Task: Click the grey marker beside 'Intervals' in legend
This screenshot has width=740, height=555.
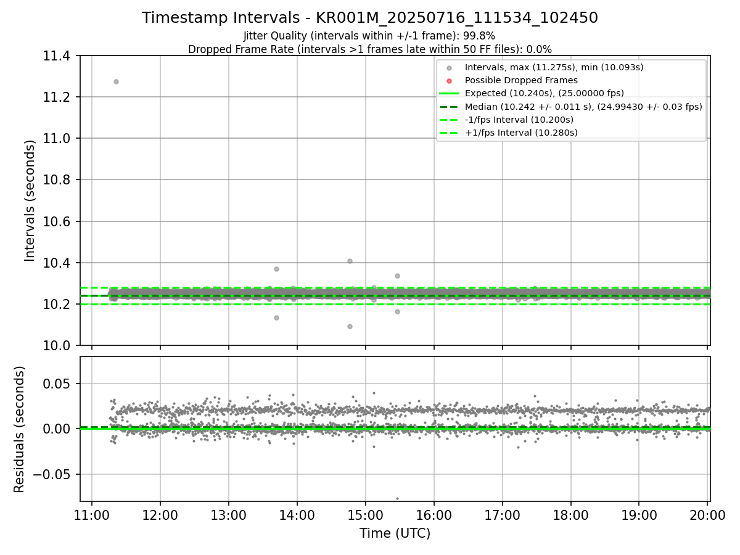Action: [450, 68]
